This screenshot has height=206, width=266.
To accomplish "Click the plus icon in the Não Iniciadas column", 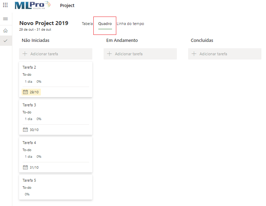I will (x=25, y=54).
